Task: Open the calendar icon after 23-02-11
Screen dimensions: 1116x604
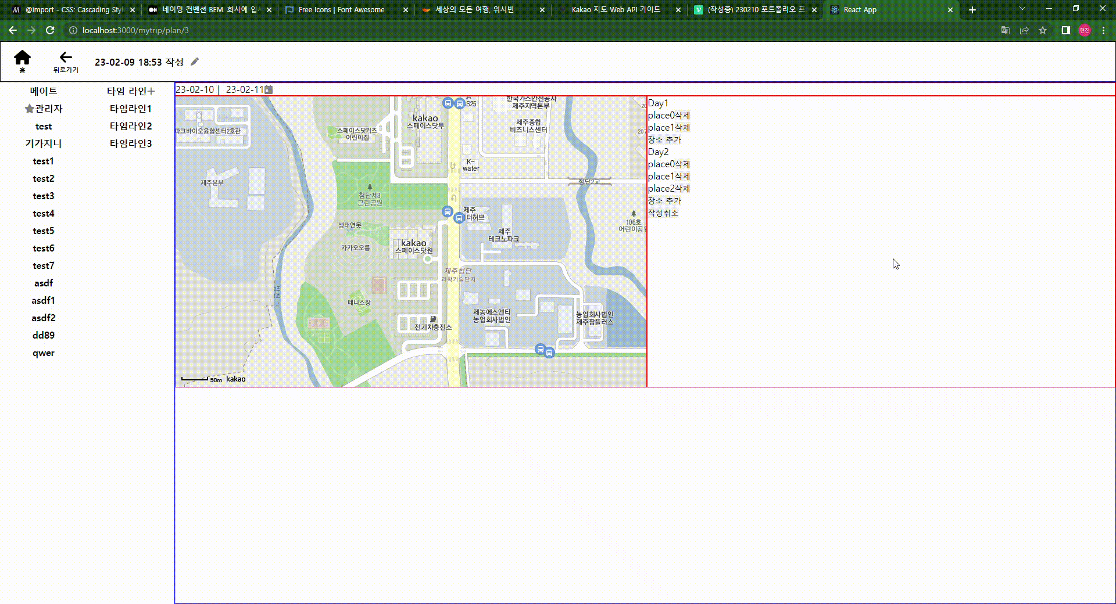Action: (269, 89)
